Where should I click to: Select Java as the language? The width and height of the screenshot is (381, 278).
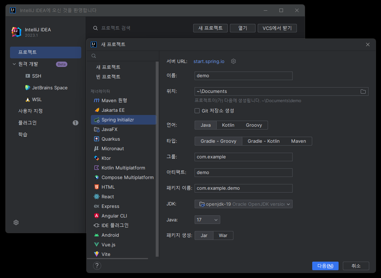[206, 125]
